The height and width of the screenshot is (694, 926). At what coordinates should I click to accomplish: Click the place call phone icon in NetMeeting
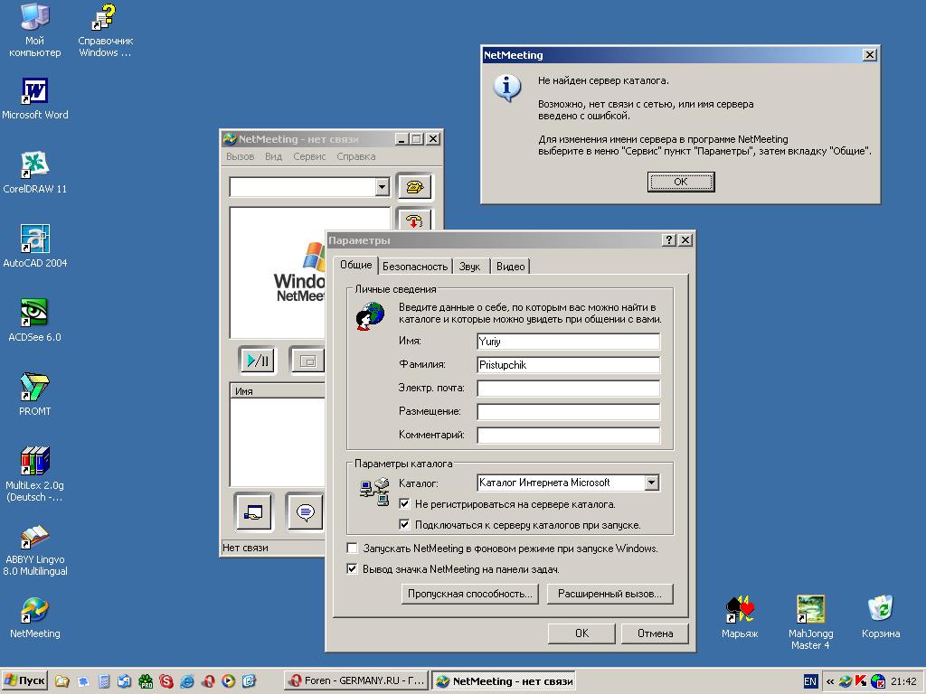[414, 187]
